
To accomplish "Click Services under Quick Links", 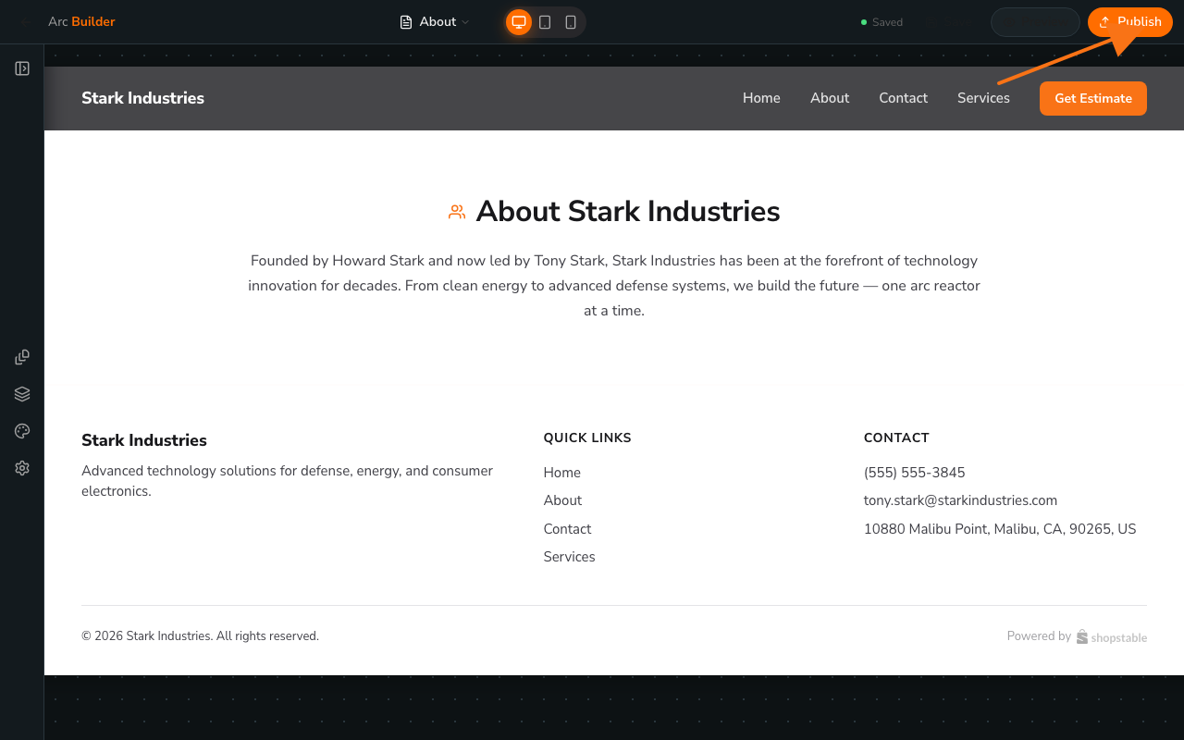I will [x=569, y=557].
